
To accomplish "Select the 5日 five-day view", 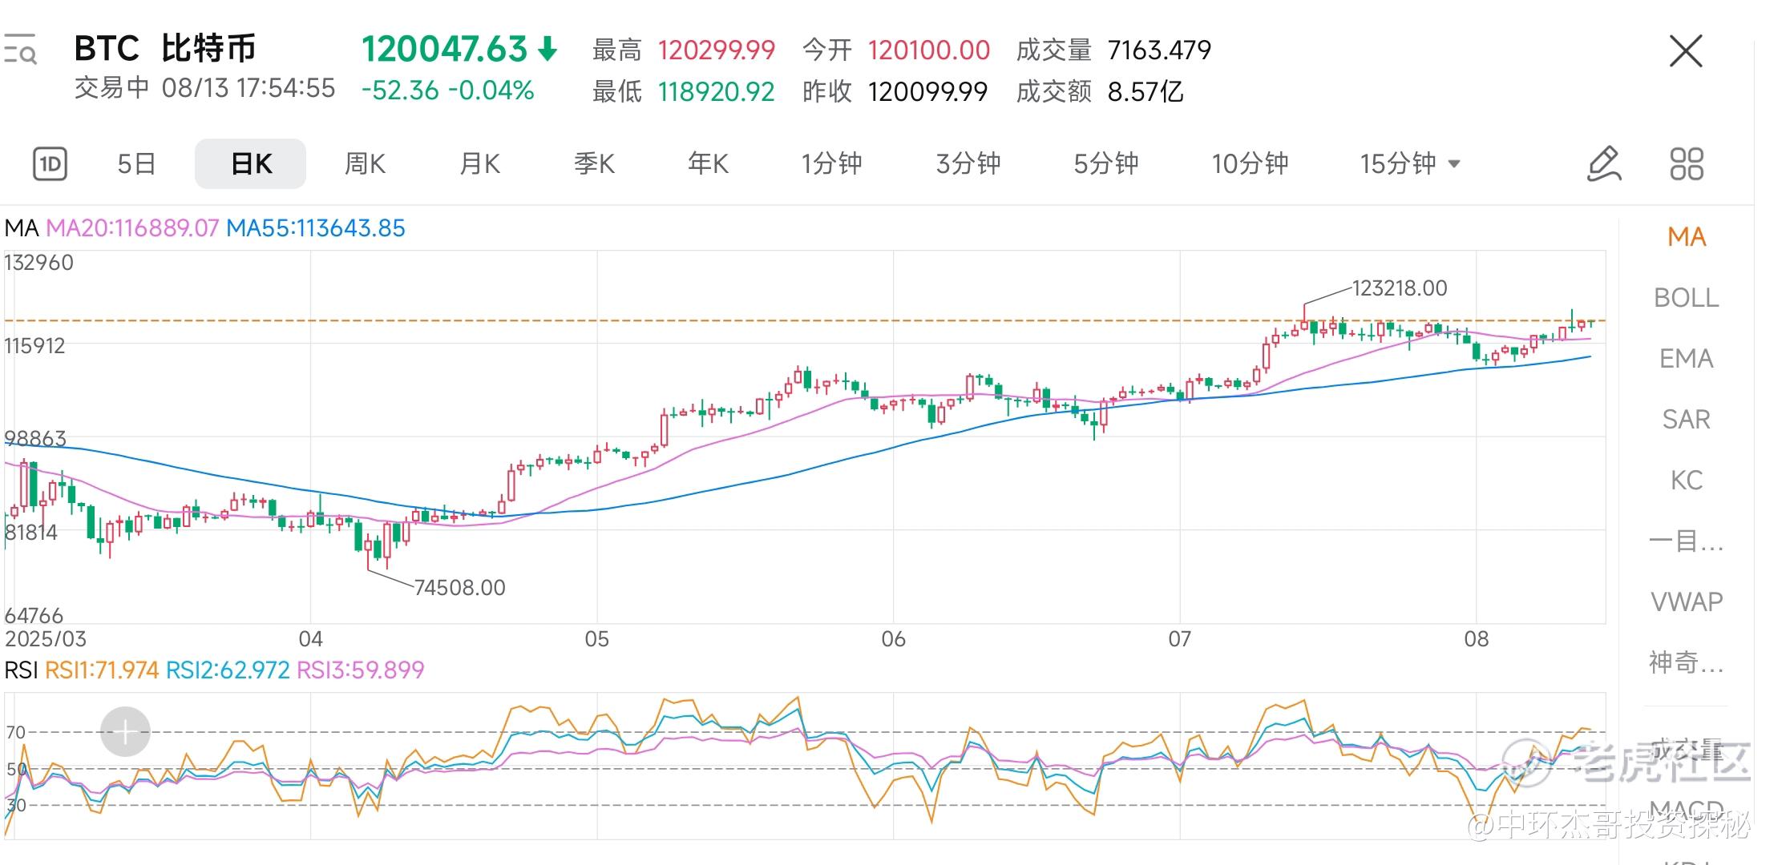I will (x=136, y=164).
